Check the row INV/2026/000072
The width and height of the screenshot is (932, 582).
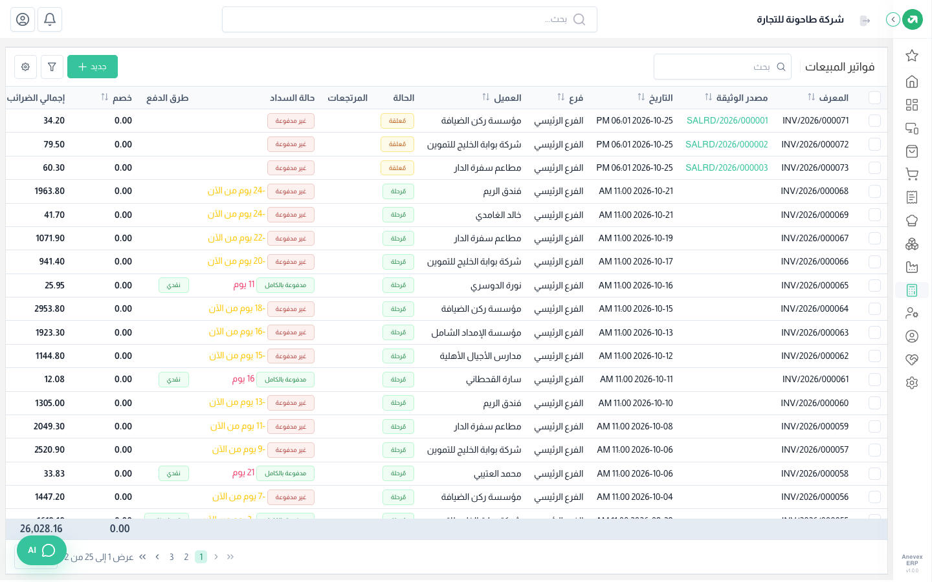coord(875,144)
